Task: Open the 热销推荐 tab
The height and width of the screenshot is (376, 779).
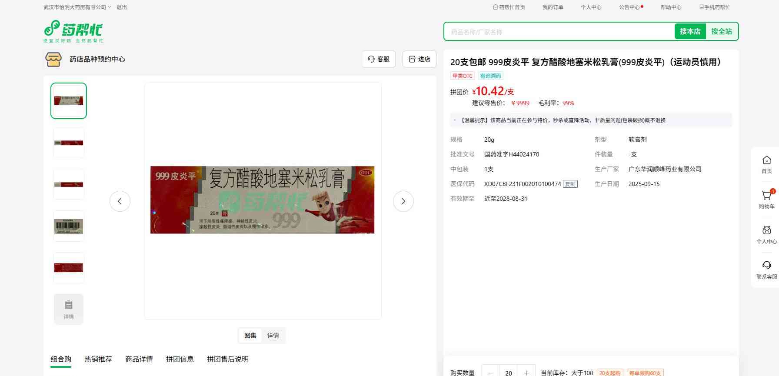Action: 98,359
